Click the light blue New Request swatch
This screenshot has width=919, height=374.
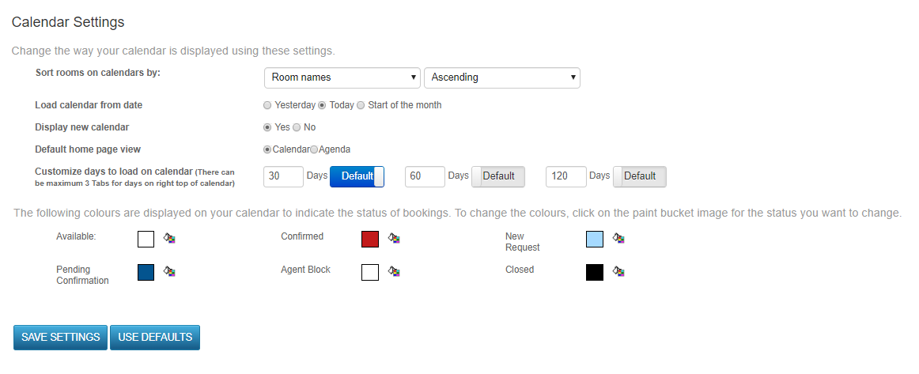click(x=594, y=239)
